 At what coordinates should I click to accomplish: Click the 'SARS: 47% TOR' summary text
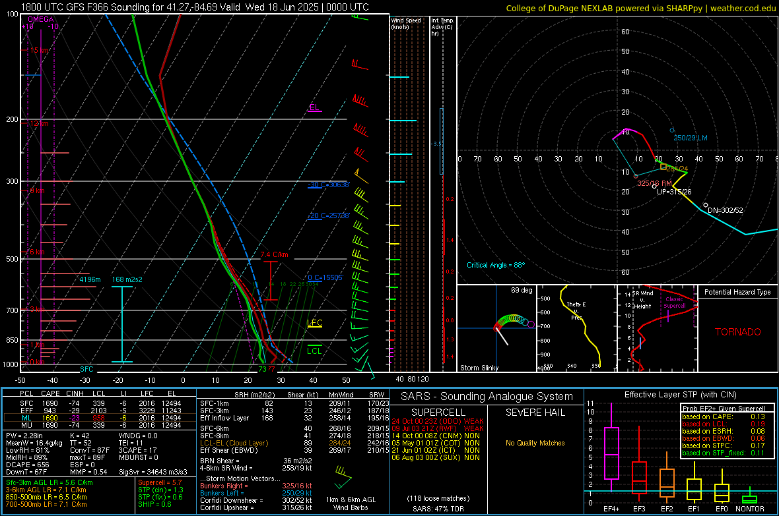click(x=438, y=509)
